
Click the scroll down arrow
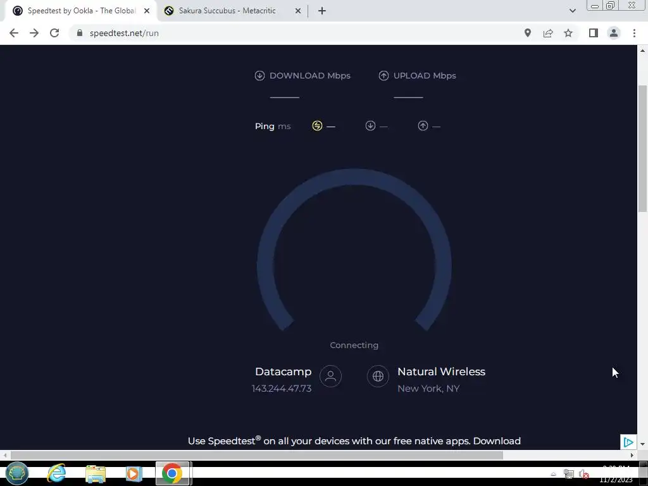(x=643, y=444)
